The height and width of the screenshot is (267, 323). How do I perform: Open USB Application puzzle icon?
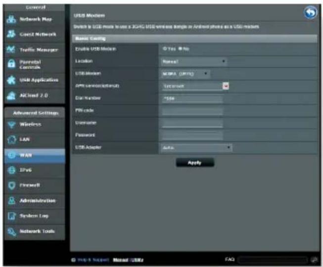coord(11,80)
